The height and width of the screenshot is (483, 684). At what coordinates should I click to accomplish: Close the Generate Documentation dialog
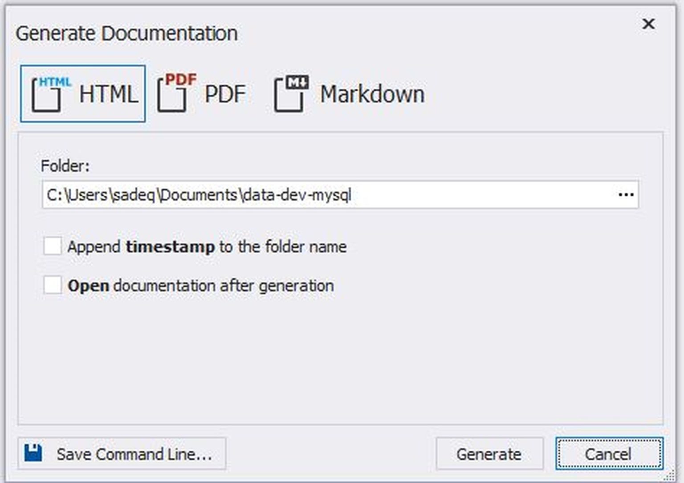pyautogui.click(x=649, y=24)
